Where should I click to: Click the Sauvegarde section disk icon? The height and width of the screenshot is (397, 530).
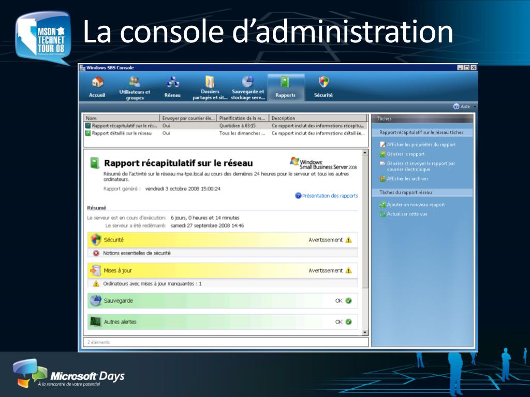(96, 300)
